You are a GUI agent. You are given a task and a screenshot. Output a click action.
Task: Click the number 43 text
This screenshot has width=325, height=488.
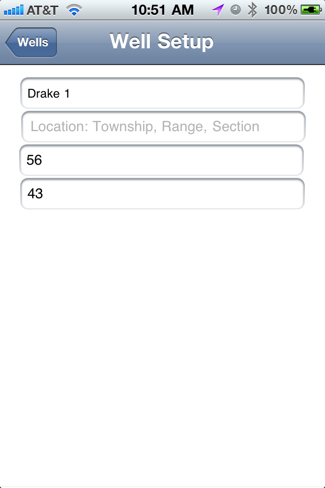[35, 194]
